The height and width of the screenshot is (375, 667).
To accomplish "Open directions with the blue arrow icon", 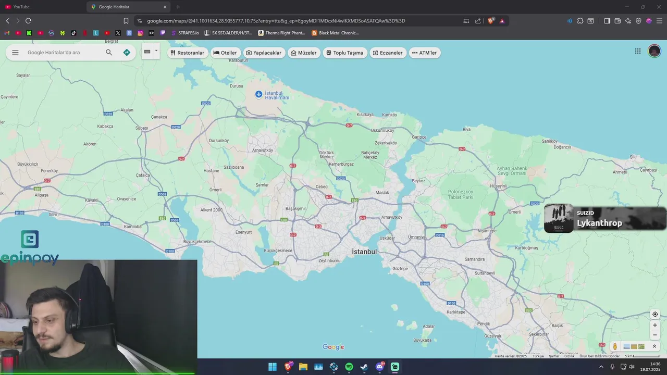I will coord(127,53).
